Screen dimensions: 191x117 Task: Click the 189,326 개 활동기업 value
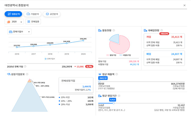coord(134,61)
